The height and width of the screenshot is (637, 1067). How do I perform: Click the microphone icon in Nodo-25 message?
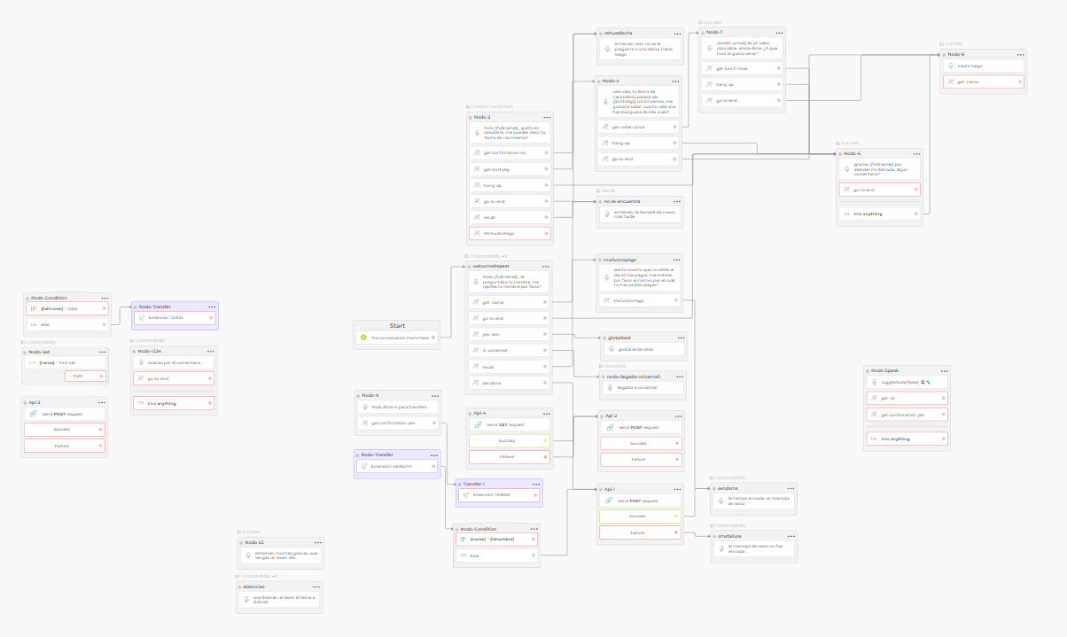(x=247, y=555)
